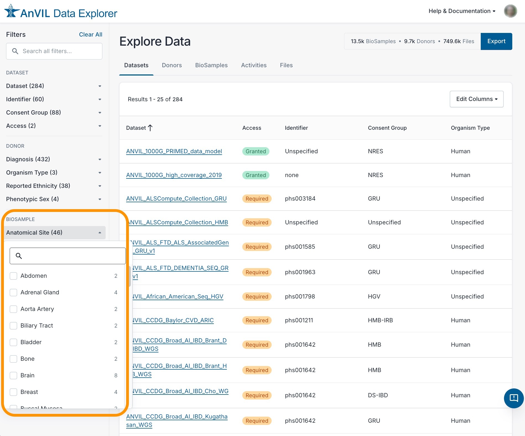Screen dimensions: 525x436
Task: Click Clear All filters link
Action: [90, 35]
